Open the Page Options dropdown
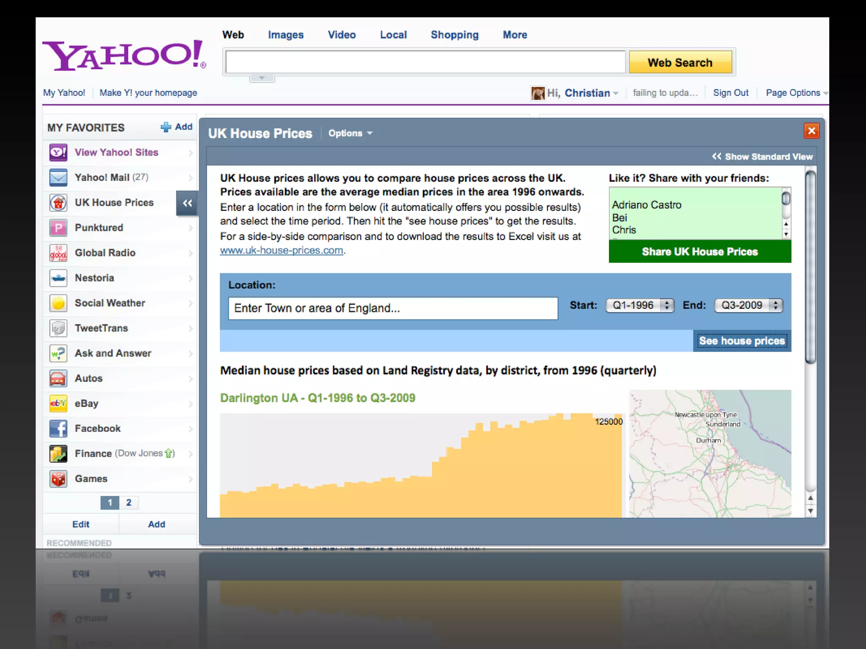 pos(797,93)
